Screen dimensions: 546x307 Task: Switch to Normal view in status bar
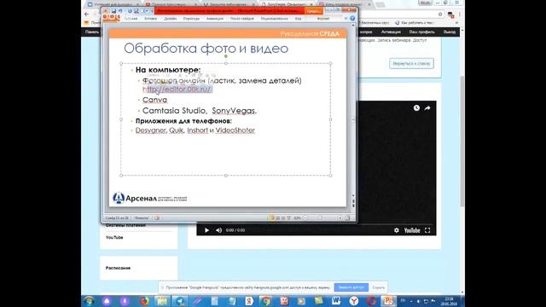(271, 218)
